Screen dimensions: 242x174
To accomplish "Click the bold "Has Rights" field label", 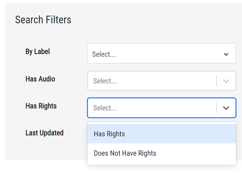I will point(41,106).
